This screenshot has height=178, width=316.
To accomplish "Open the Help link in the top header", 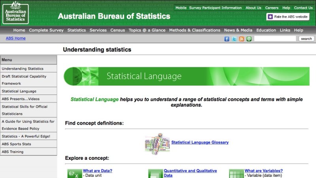I will click(286, 8).
